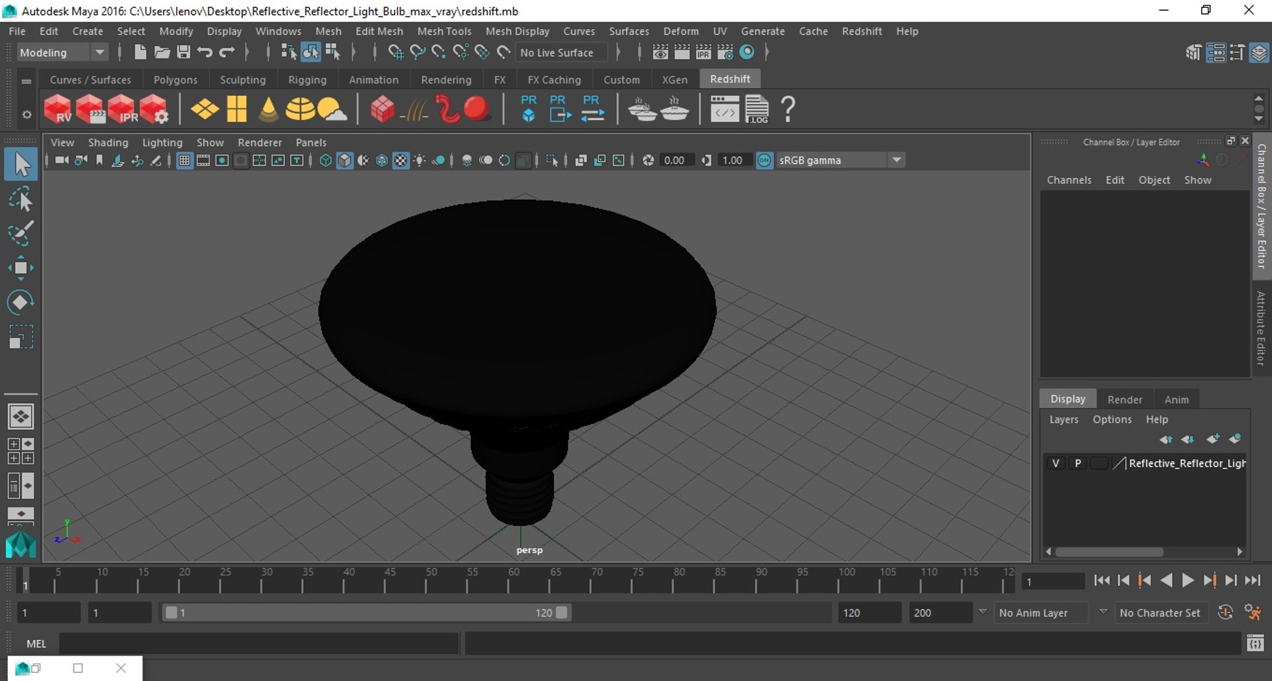Screen dimensions: 1272x681
Task: Toggle auto keyframe button
Action: [1226, 613]
